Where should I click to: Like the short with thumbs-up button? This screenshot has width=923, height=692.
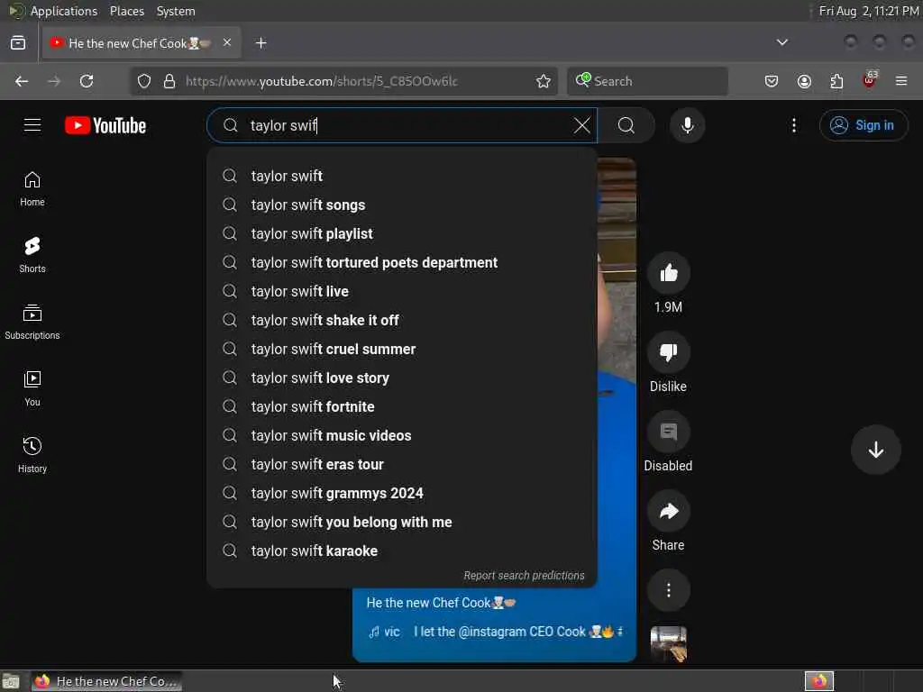[668, 273]
